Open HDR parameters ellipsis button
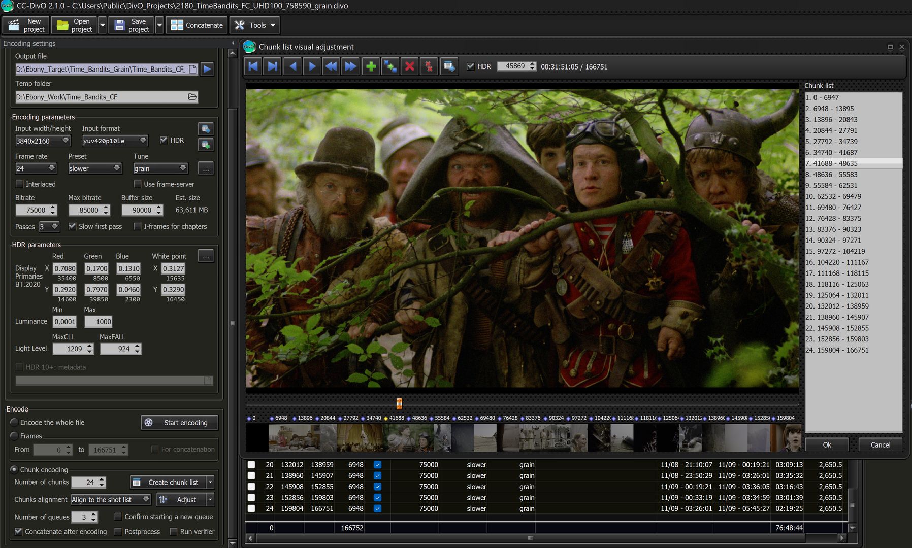The width and height of the screenshot is (912, 548). click(206, 256)
